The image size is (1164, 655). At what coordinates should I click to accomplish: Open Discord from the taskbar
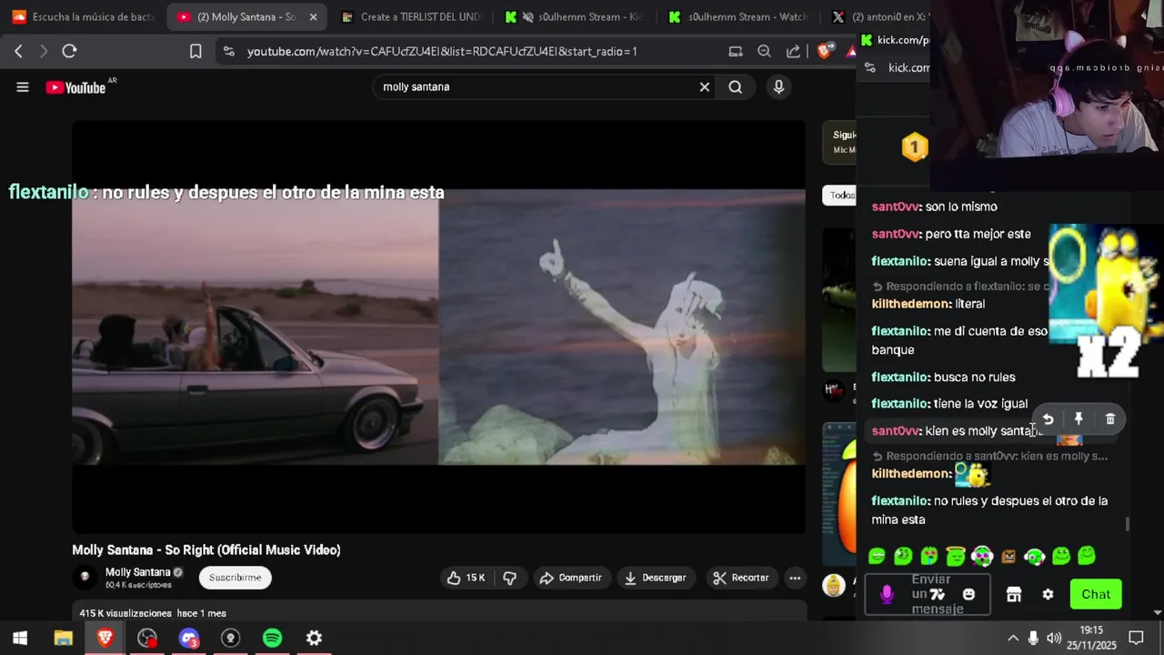point(188,638)
